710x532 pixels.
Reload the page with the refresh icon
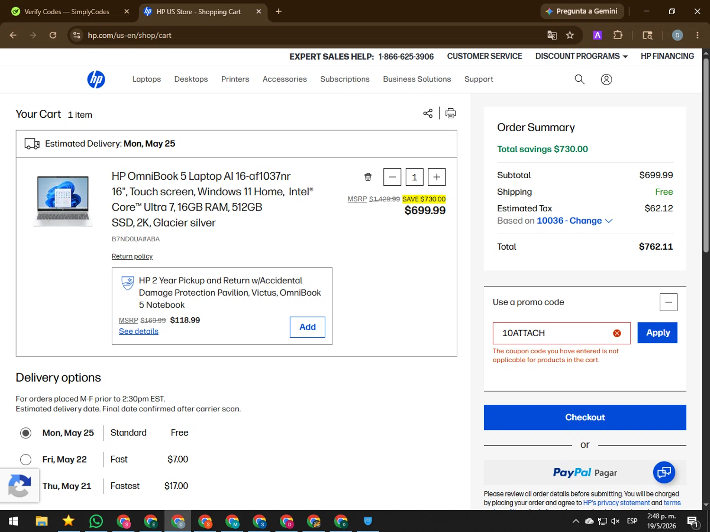(53, 35)
